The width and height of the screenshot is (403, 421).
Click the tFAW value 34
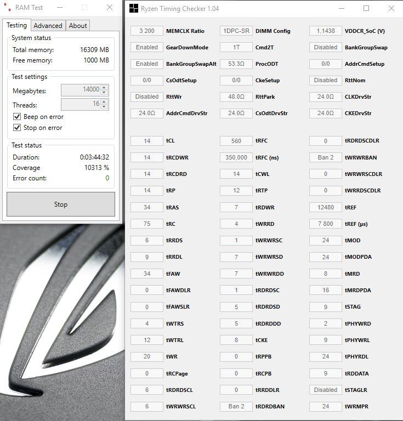(147, 274)
